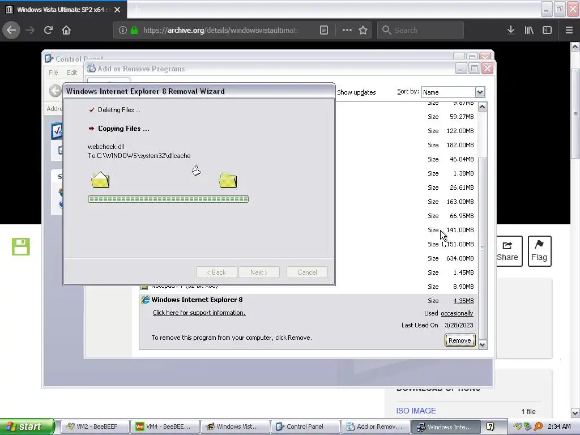Click the 'occasionally' usage value

tap(457, 313)
